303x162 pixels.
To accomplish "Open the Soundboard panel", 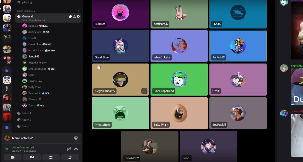I will [x=70, y=157].
